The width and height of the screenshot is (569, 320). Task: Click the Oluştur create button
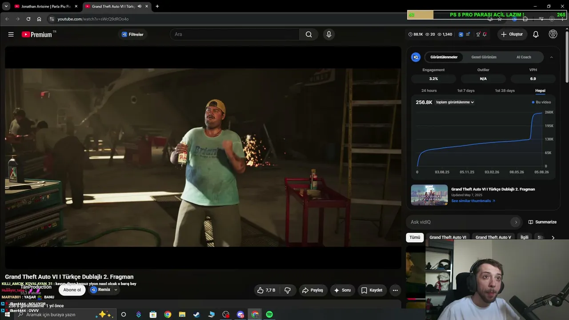(512, 34)
